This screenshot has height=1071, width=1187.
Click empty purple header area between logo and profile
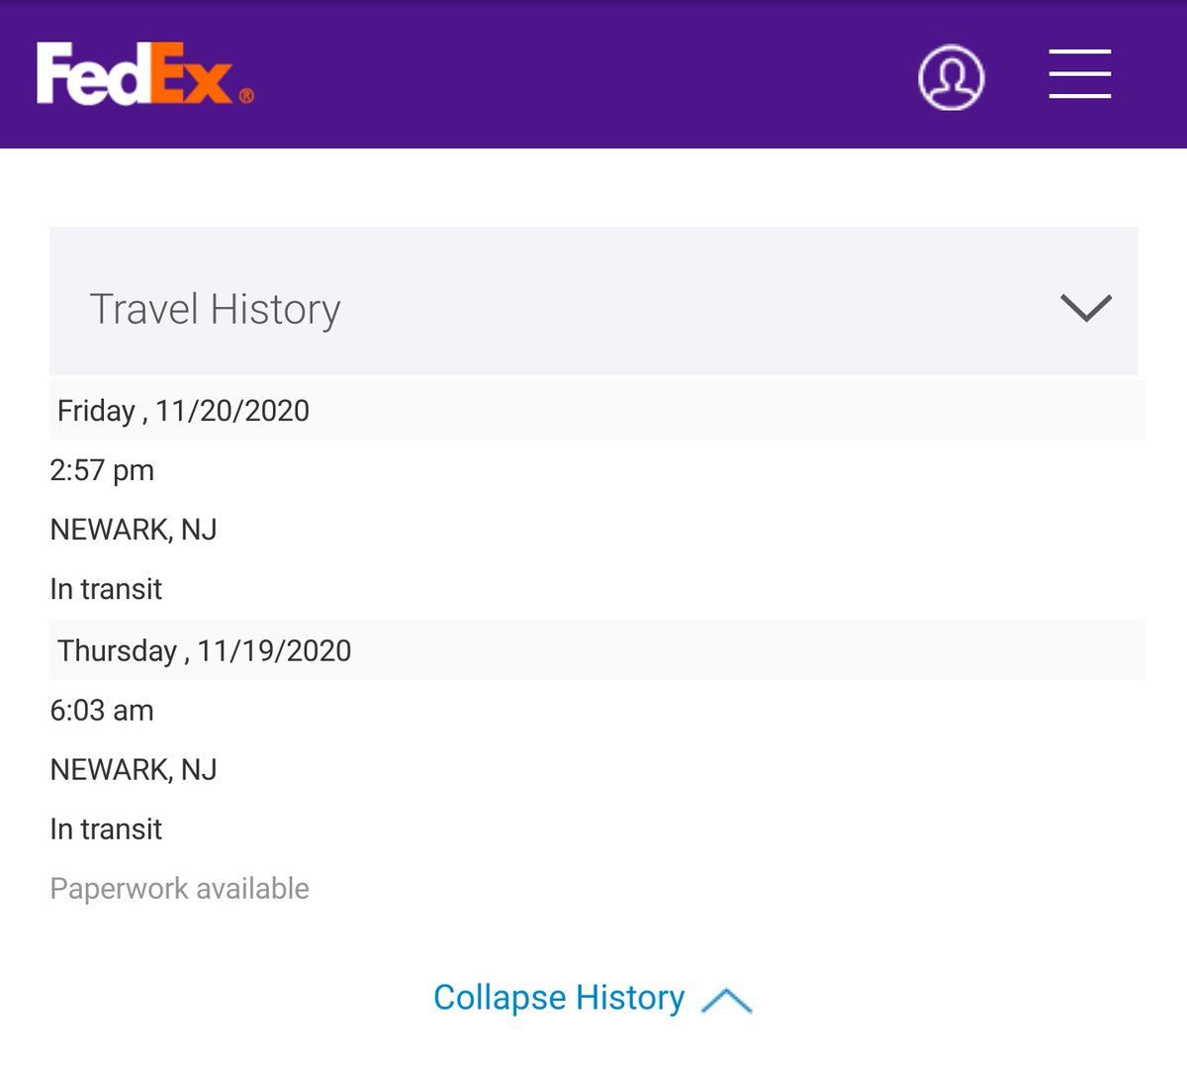584,74
